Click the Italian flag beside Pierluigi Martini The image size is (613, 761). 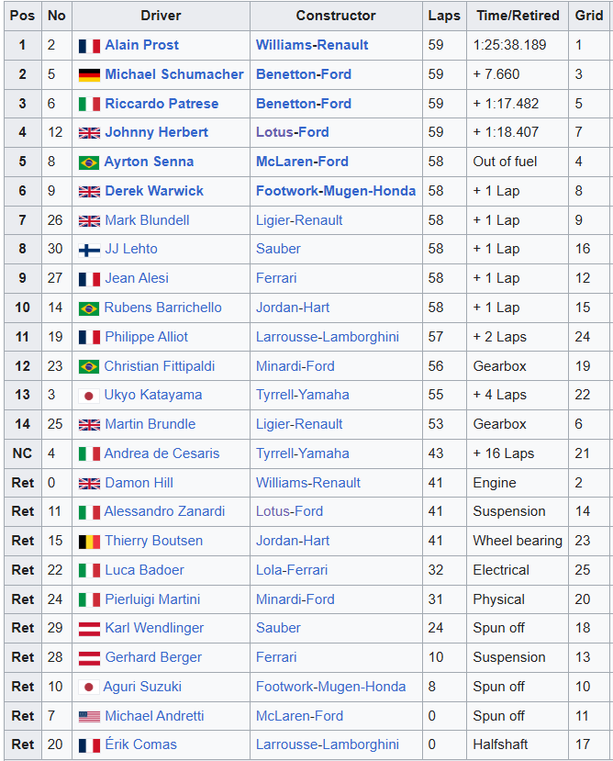pos(89,599)
